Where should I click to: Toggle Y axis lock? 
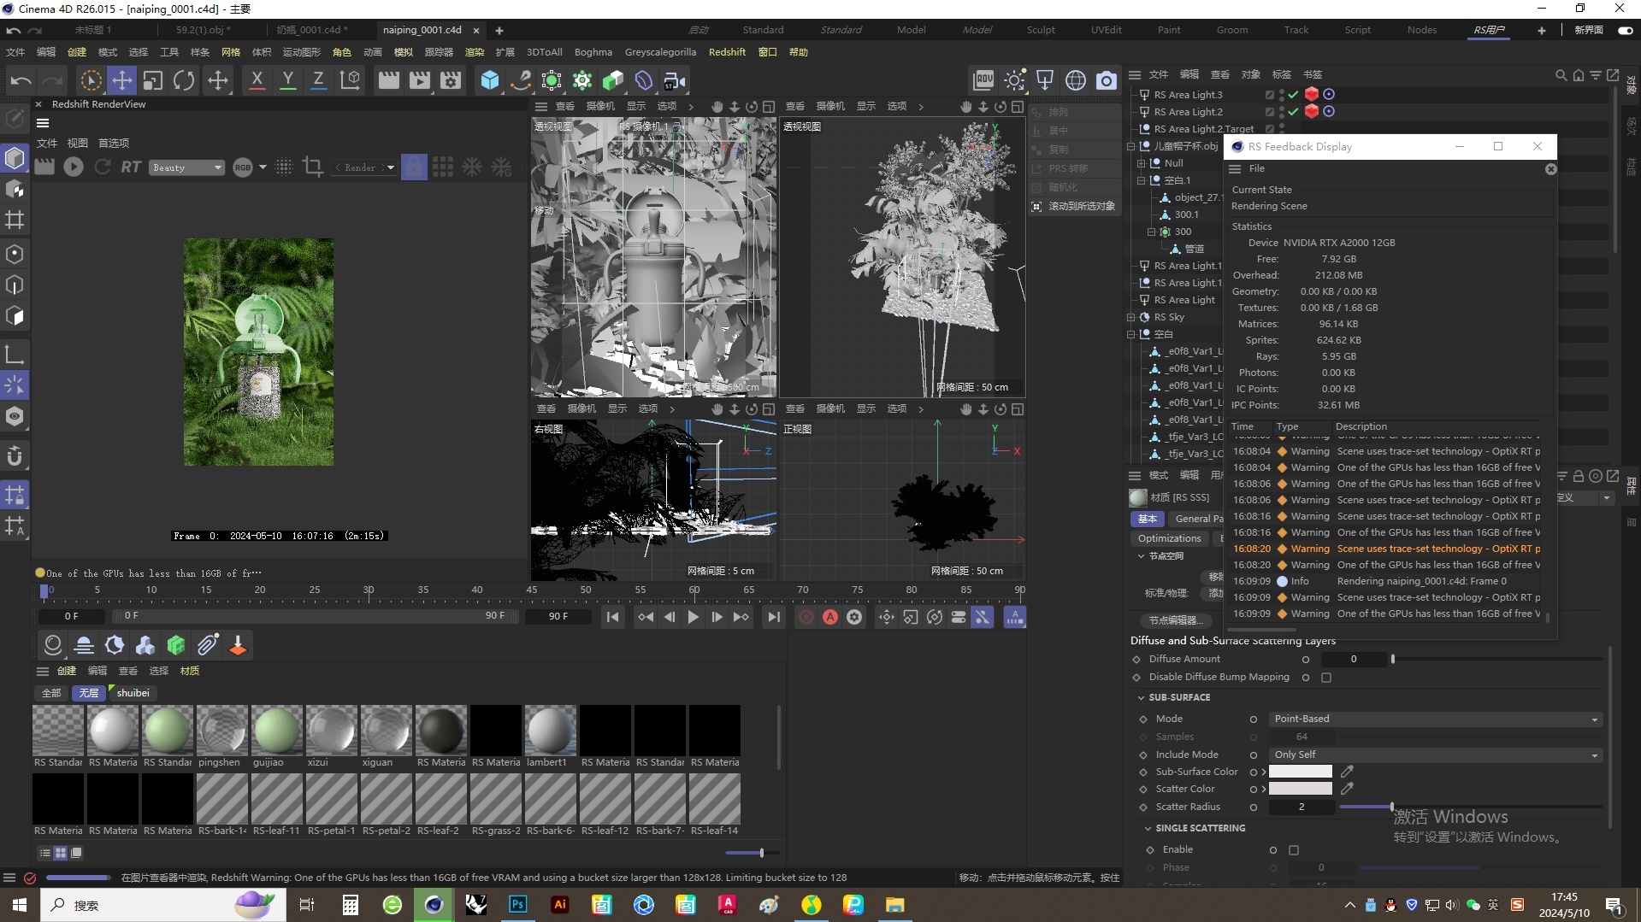(x=288, y=80)
